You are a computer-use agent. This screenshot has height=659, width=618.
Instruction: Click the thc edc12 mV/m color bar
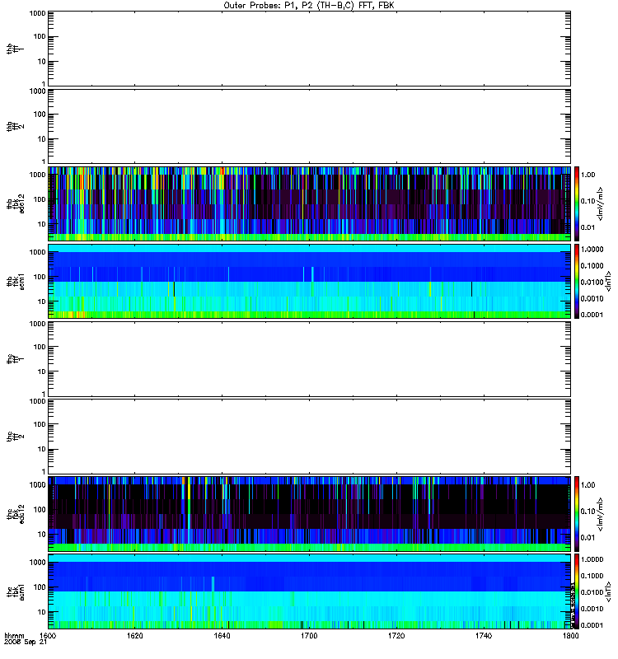pyautogui.click(x=577, y=514)
